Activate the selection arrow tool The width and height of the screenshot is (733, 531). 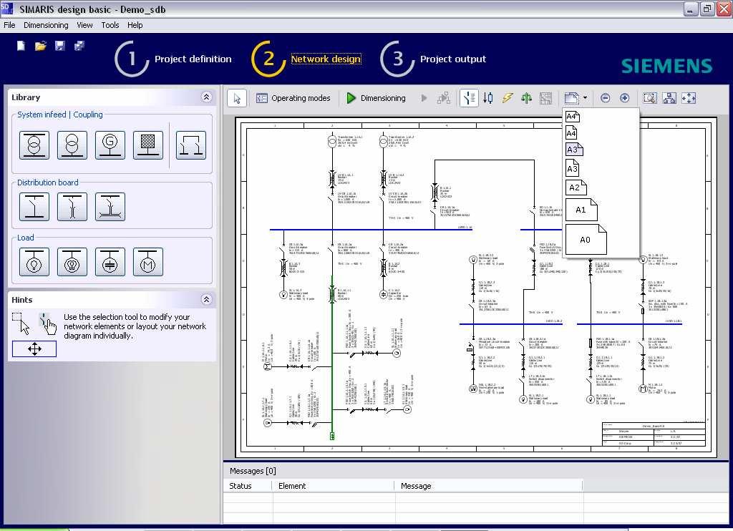tap(237, 98)
